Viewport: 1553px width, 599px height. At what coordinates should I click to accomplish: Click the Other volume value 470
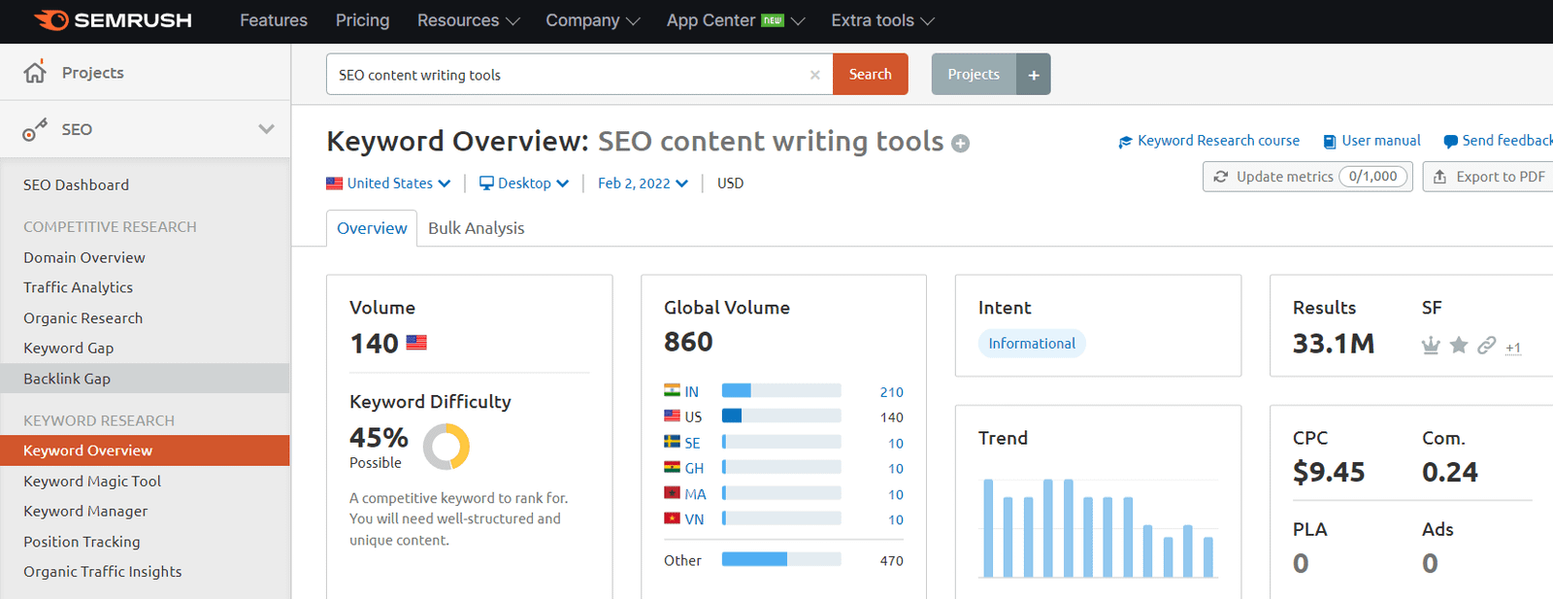pos(892,561)
